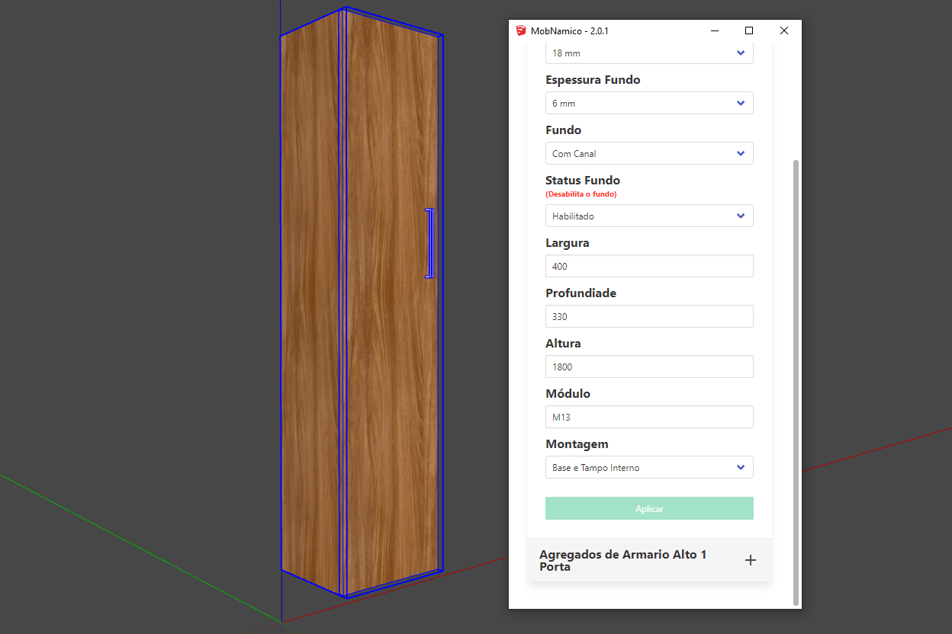Image resolution: width=952 pixels, height=634 pixels.
Task: Select the cabinet's left side panel
Action: coord(310,305)
